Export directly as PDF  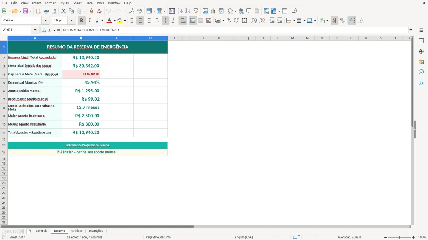pos(38,11)
